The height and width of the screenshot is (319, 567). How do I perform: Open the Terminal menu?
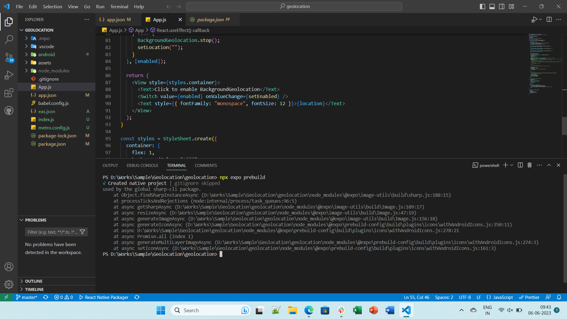(119, 6)
